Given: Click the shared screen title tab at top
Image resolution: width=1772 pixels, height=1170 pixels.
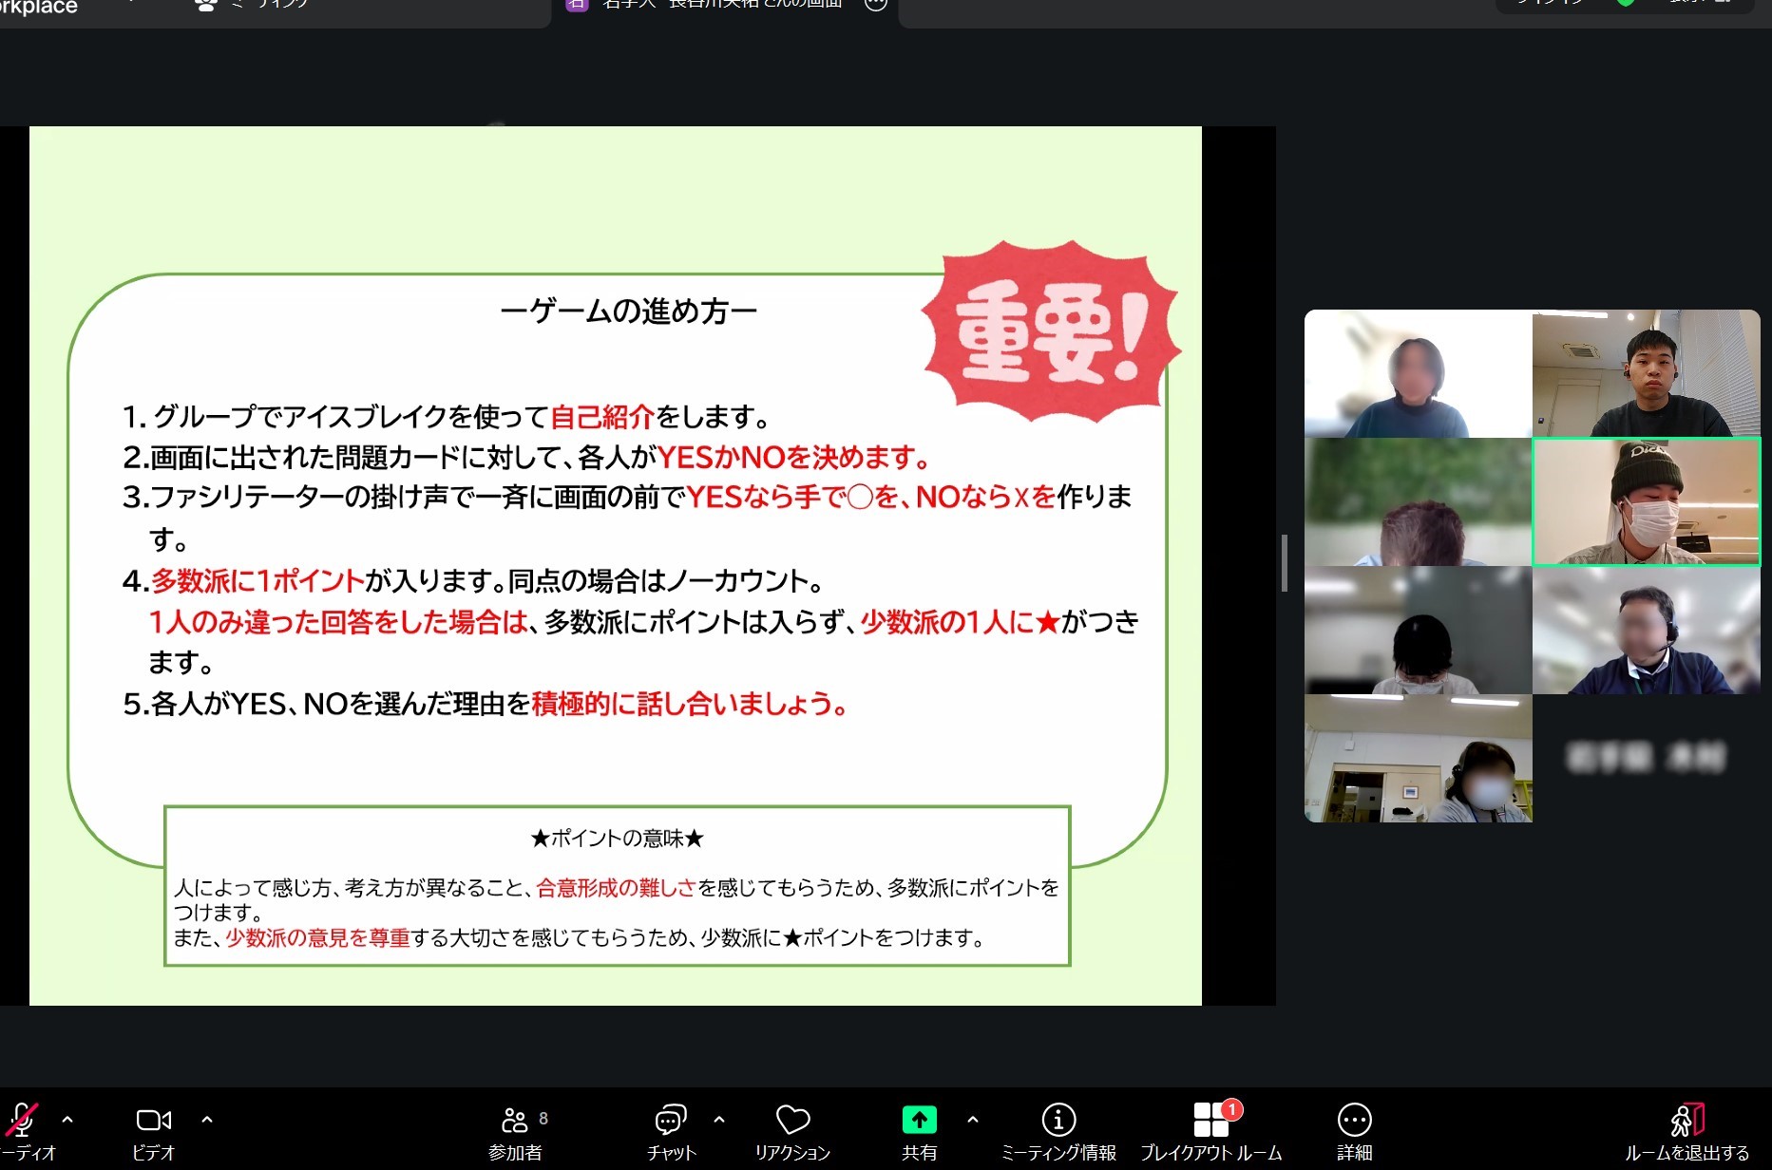Looking at the screenshot, I should [x=722, y=6].
